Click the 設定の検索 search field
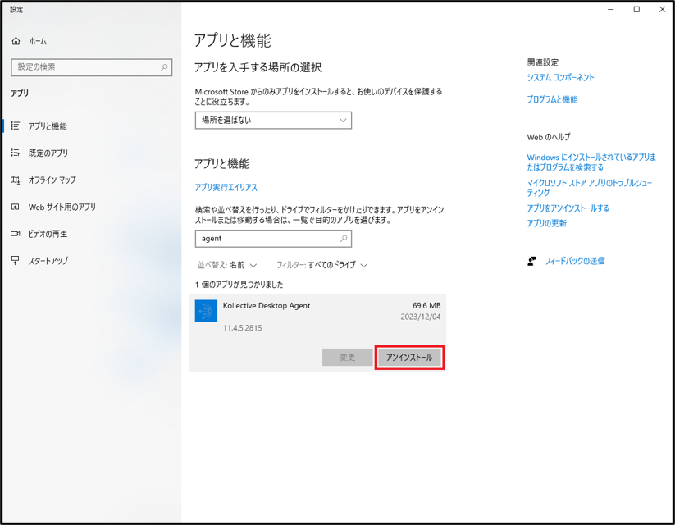The height and width of the screenshot is (525, 675). click(x=86, y=67)
